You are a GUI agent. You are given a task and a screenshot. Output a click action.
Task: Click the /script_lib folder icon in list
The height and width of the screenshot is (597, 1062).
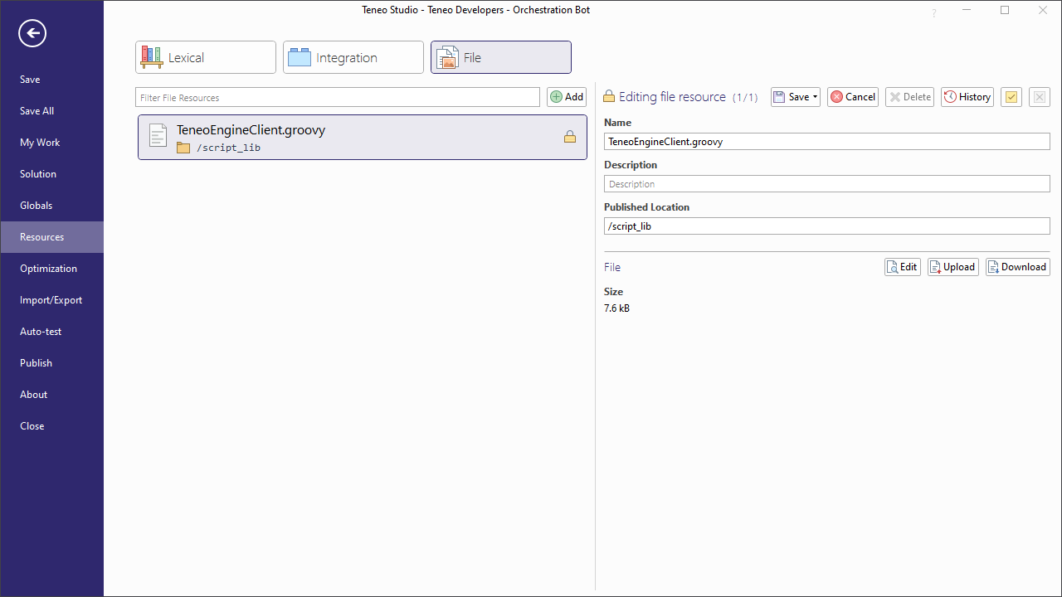(x=183, y=148)
